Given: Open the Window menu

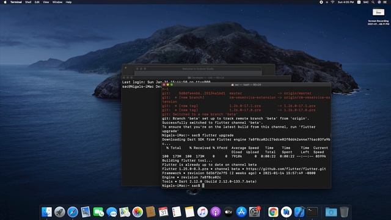Looking at the screenshot, I should point(57,2).
